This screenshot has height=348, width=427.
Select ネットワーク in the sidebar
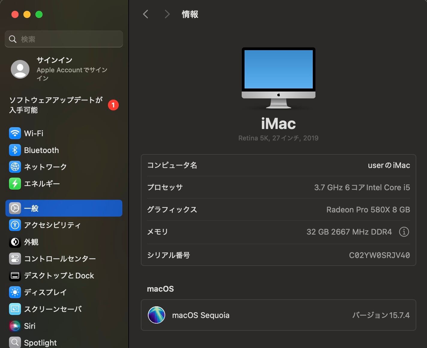(x=64, y=167)
